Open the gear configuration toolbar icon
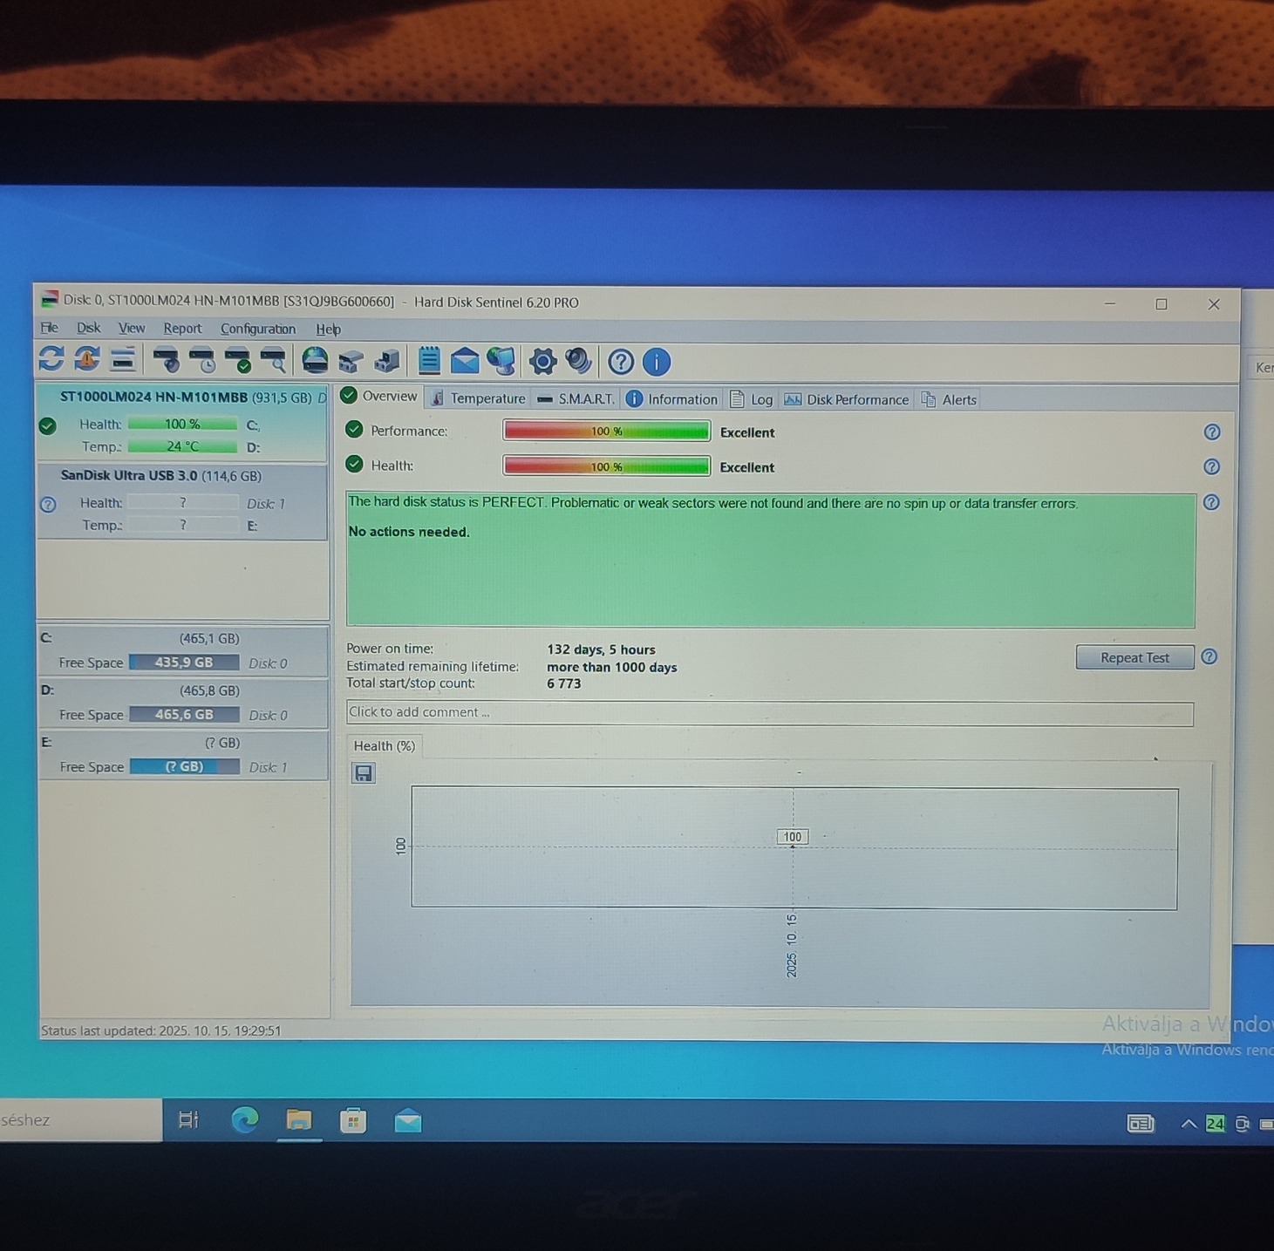Viewport: 1274px width, 1251px height. [542, 361]
